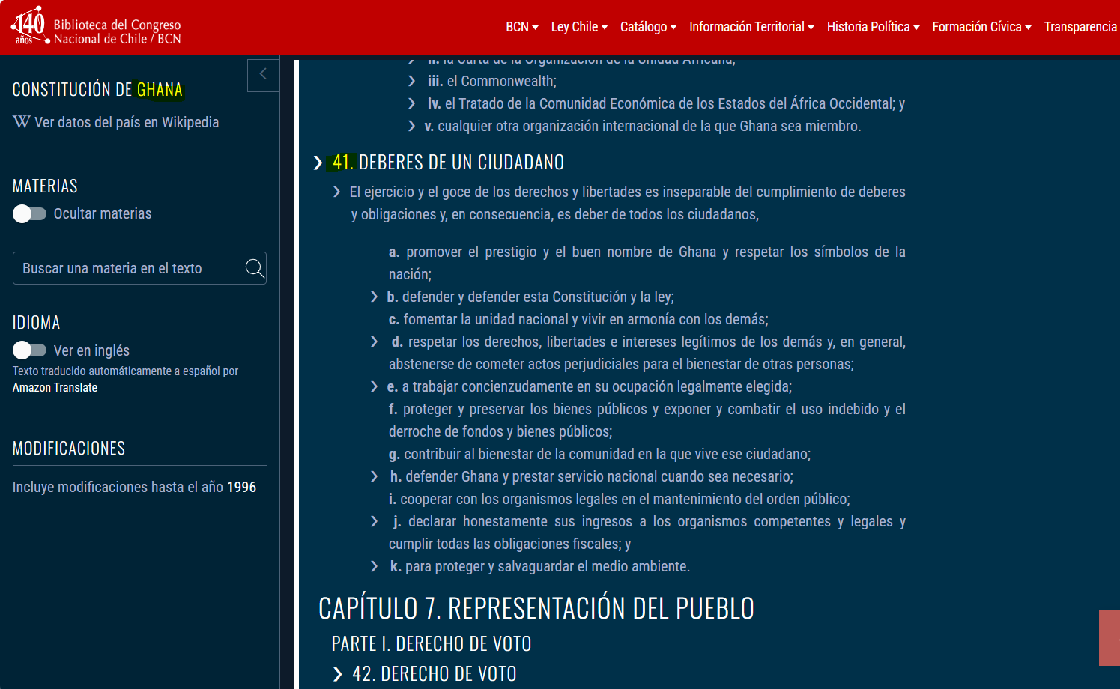Image resolution: width=1120 pixels, height=689 pixels.
Task: Expand chevron beside 42. Derecho de voto
Action: (x=338, y=675)
